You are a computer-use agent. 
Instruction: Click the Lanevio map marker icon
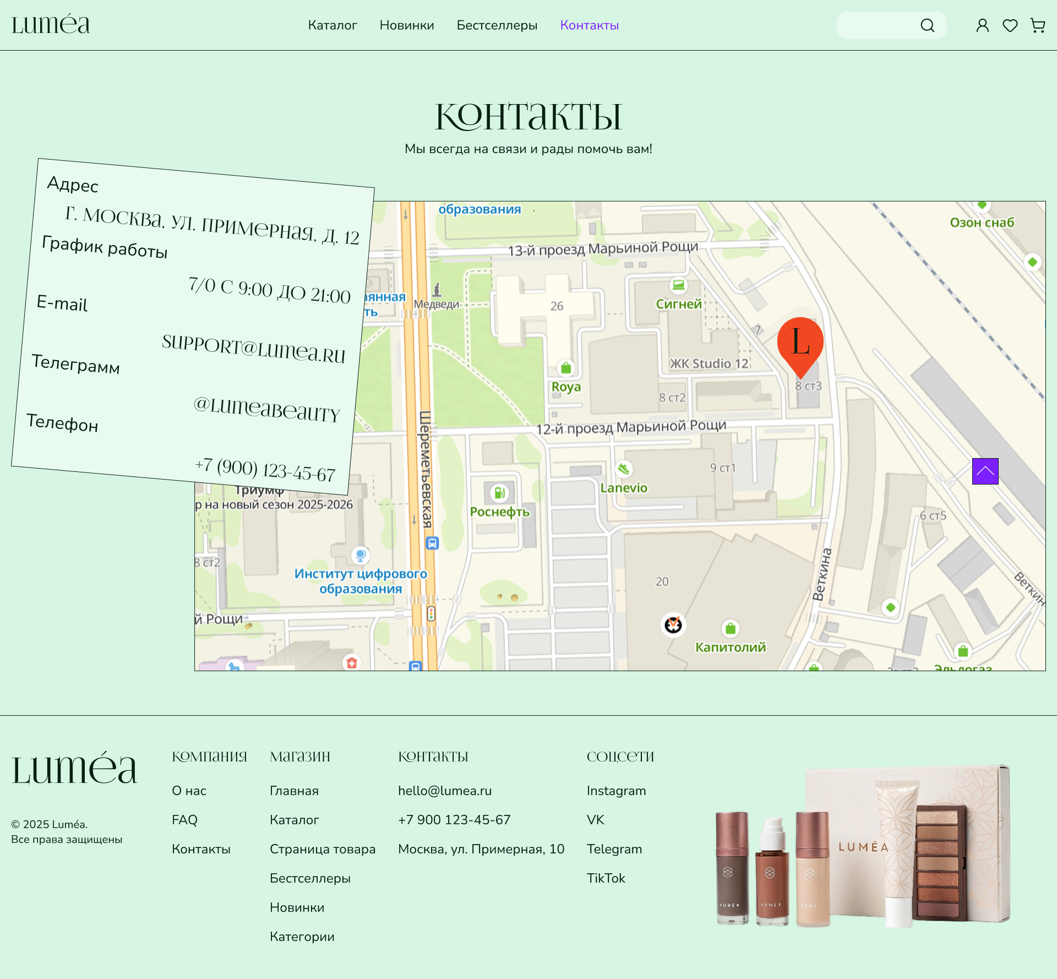623,469
